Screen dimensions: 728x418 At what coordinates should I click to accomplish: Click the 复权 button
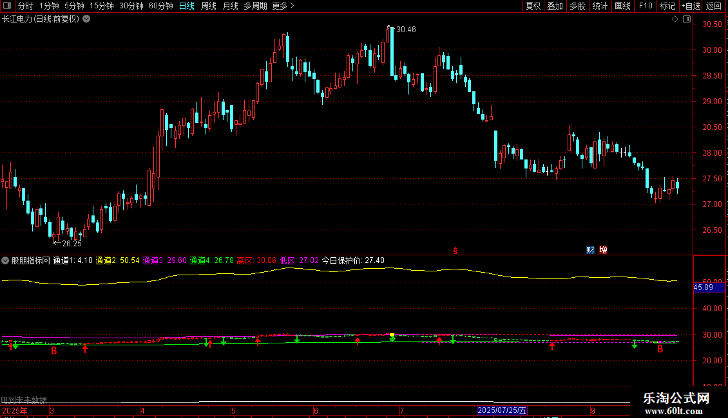coord(533,6)
